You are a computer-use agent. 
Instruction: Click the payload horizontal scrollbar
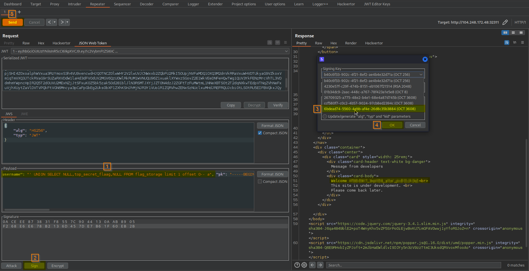coord(27,210)
